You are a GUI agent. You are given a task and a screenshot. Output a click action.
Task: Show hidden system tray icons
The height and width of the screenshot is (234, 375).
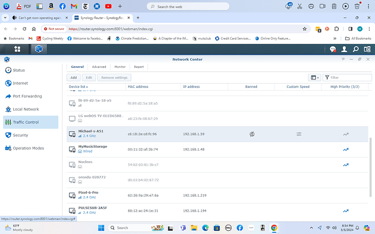[311, 228]
